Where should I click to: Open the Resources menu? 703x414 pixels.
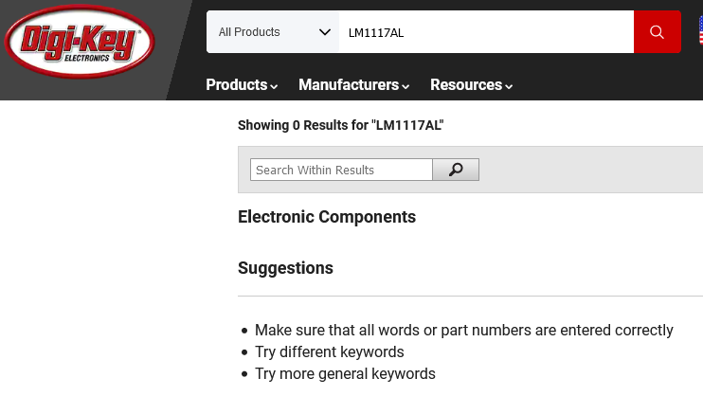[471, 84]
